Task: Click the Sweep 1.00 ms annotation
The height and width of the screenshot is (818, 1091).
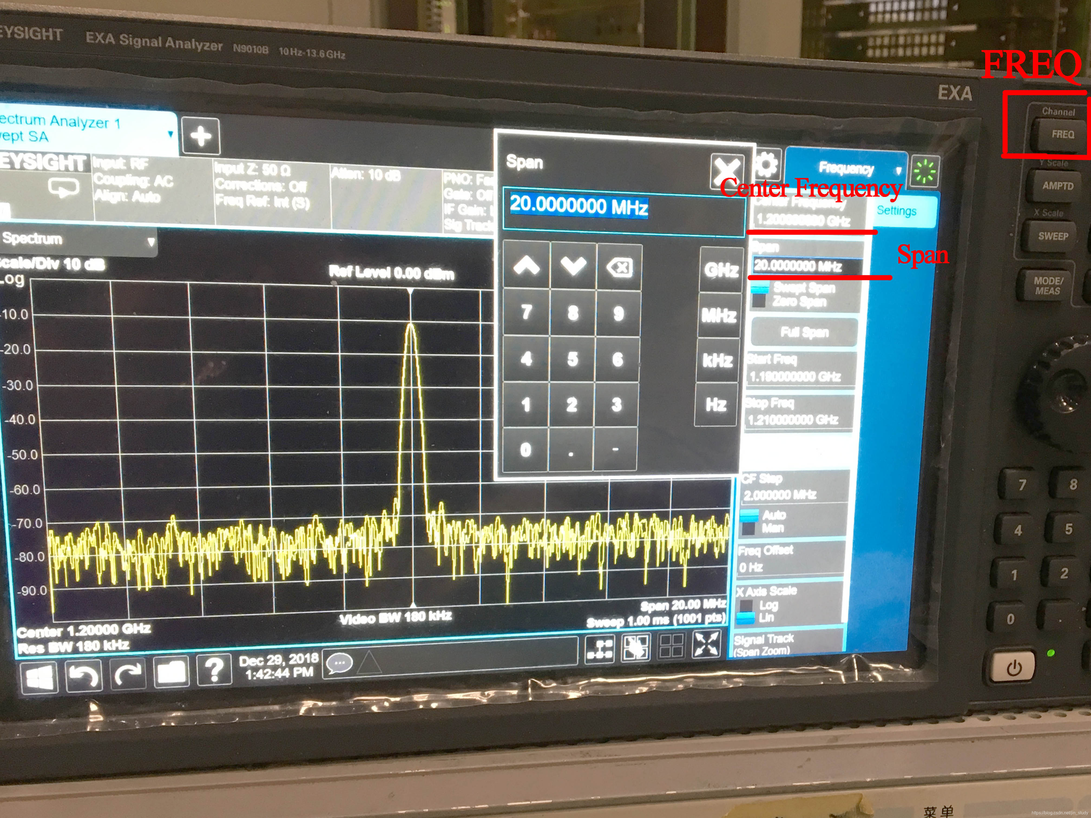Action: tap(656, 620)
